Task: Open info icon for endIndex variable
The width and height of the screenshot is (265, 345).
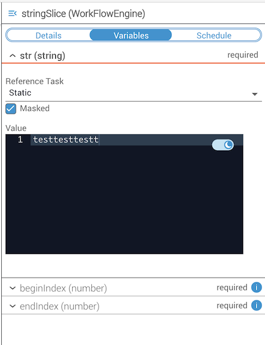Action: pos(257,305)
